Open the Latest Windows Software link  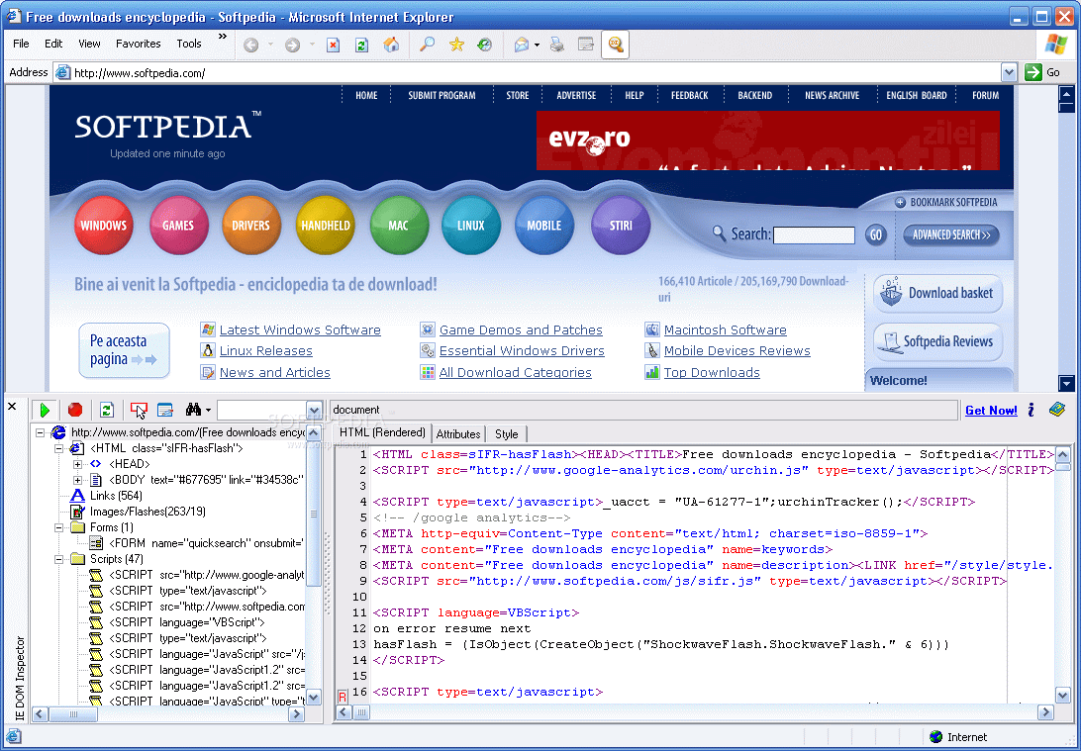coord(300,330)
